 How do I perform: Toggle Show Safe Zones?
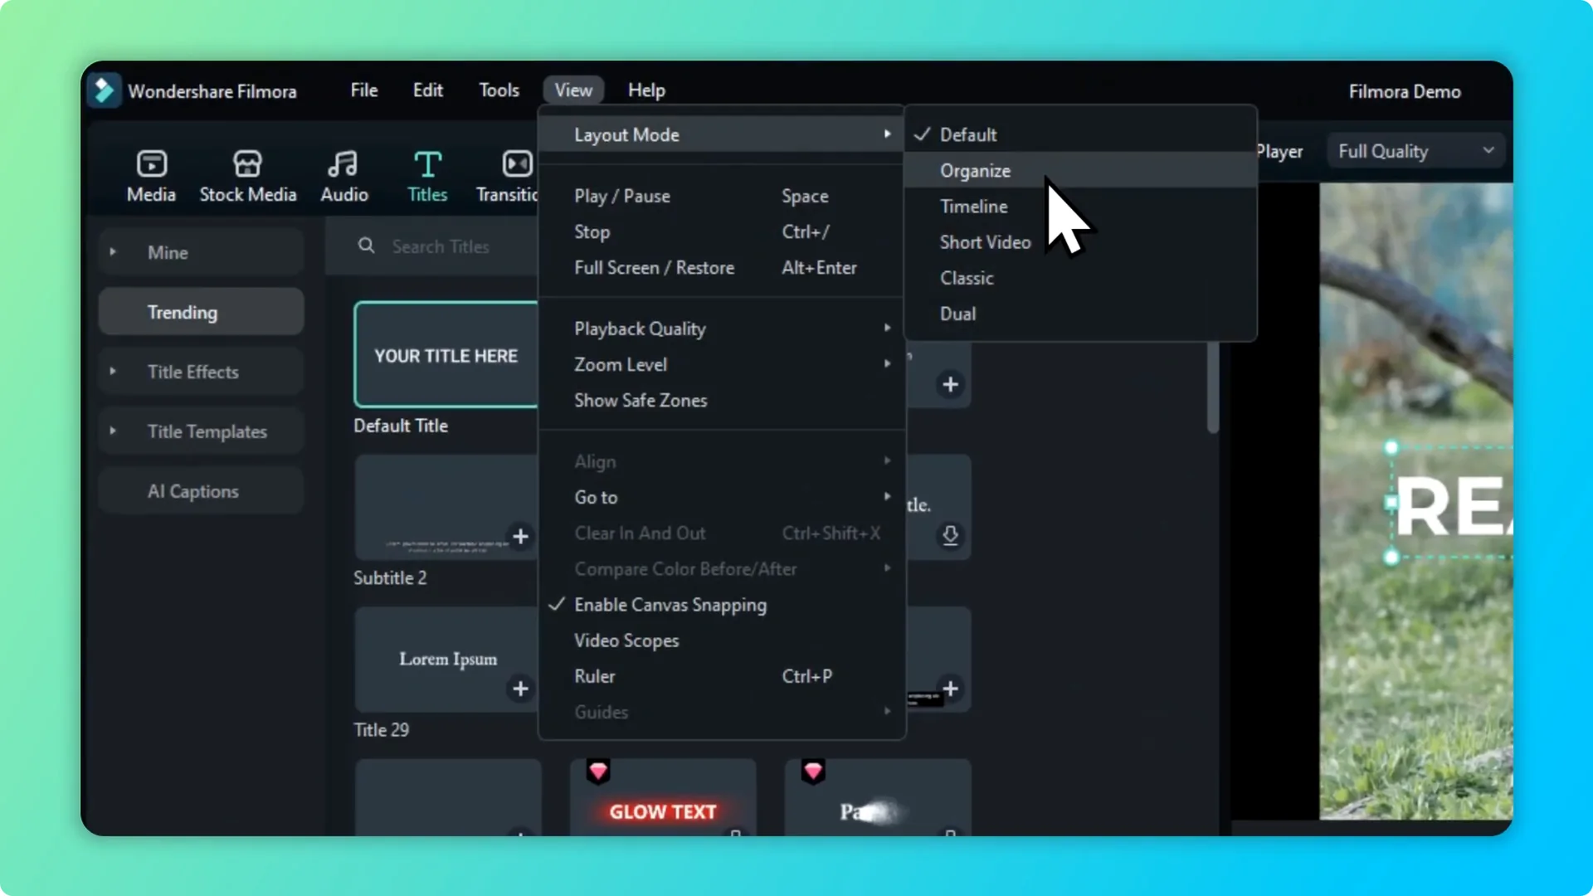point(722,400)
